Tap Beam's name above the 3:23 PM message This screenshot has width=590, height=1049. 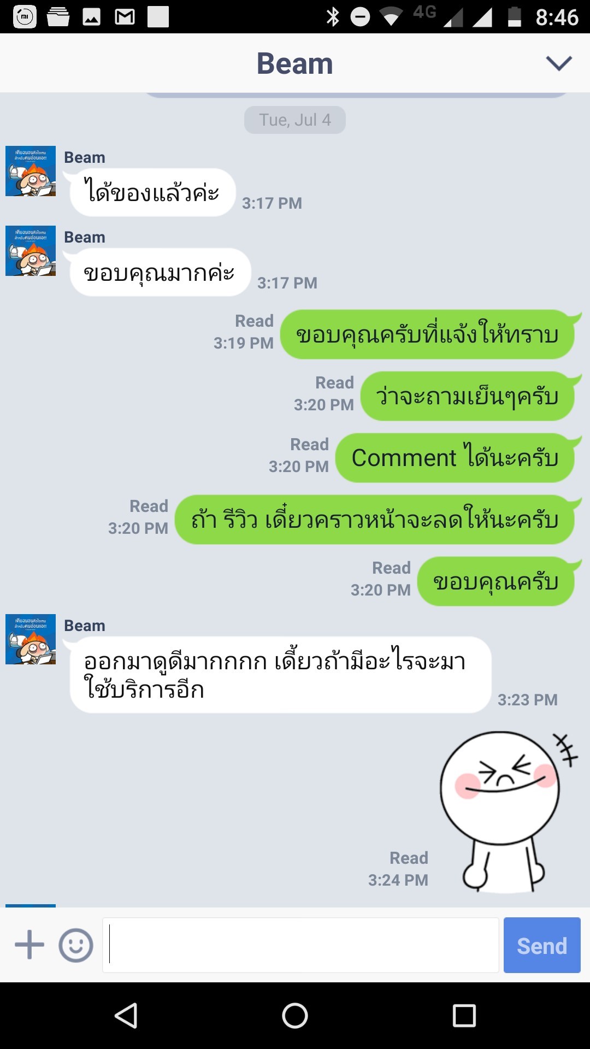point(85,626)
